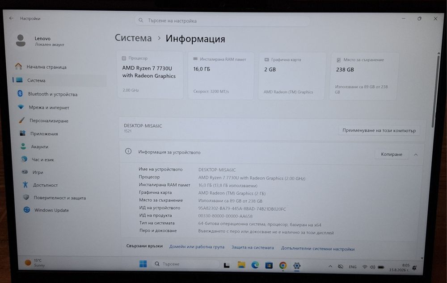Click the Lenovo account avatar icon

point(21,41)
